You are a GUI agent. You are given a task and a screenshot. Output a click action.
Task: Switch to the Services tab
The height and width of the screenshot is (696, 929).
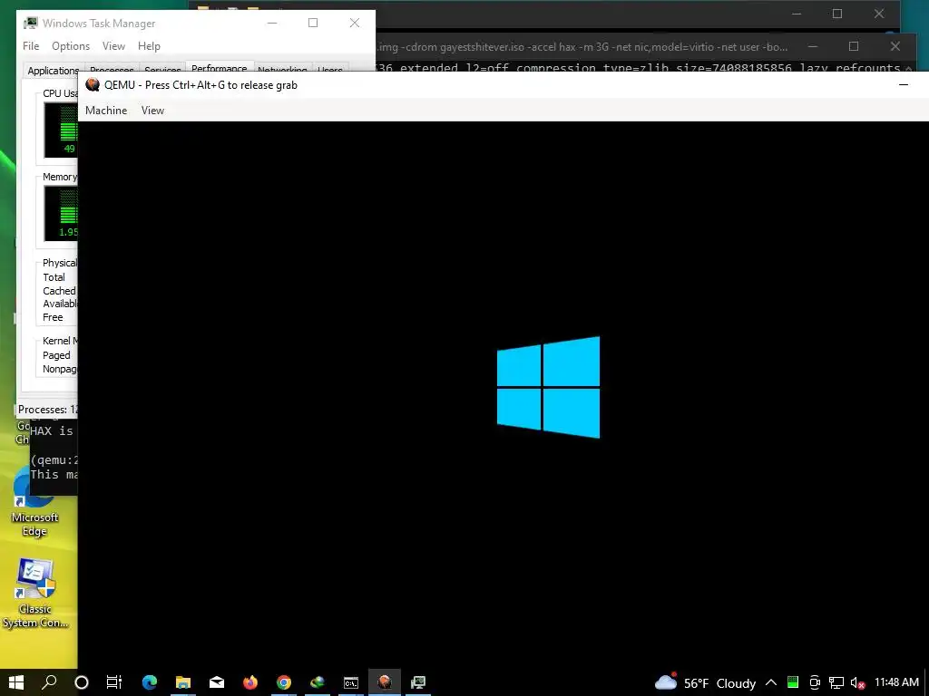[x=162, y=71]
